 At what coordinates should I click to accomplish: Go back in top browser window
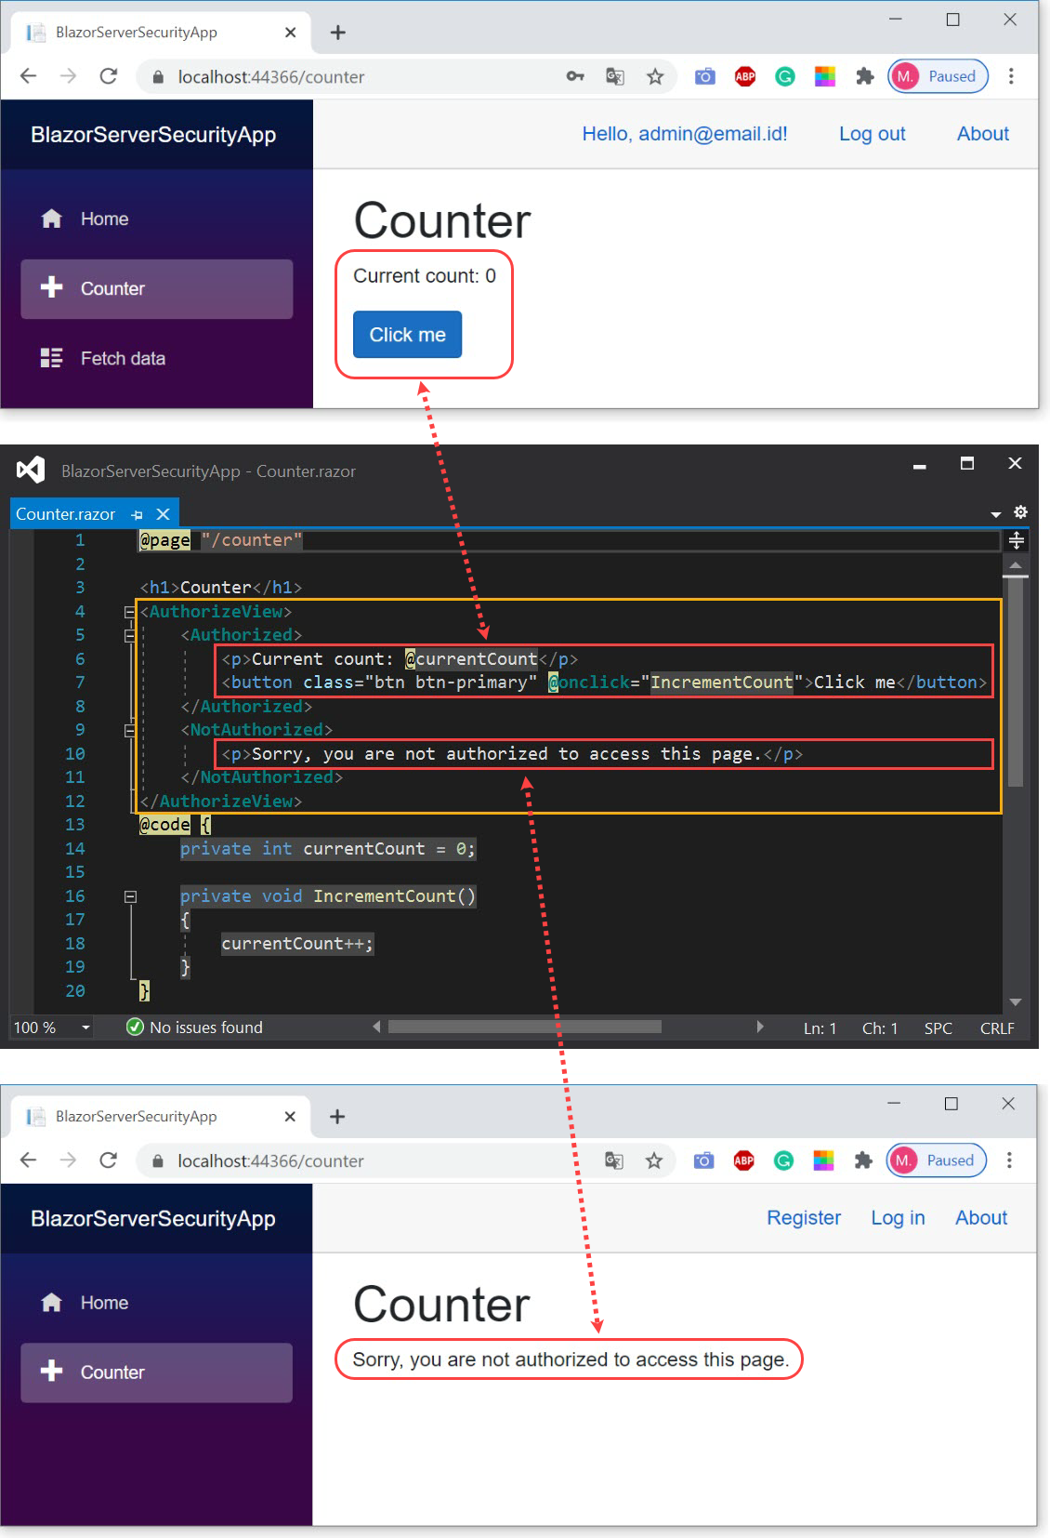click(29, 76)
